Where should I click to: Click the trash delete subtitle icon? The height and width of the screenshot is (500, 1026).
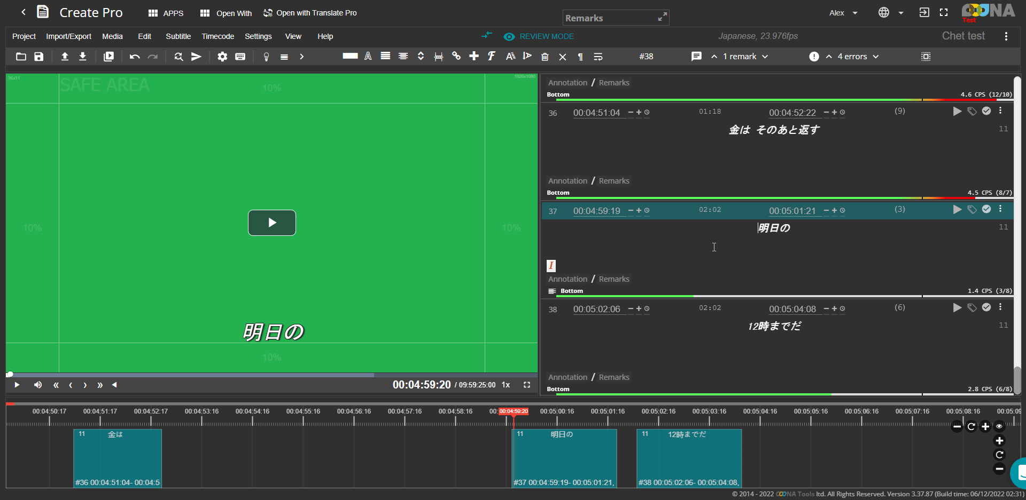545,57
